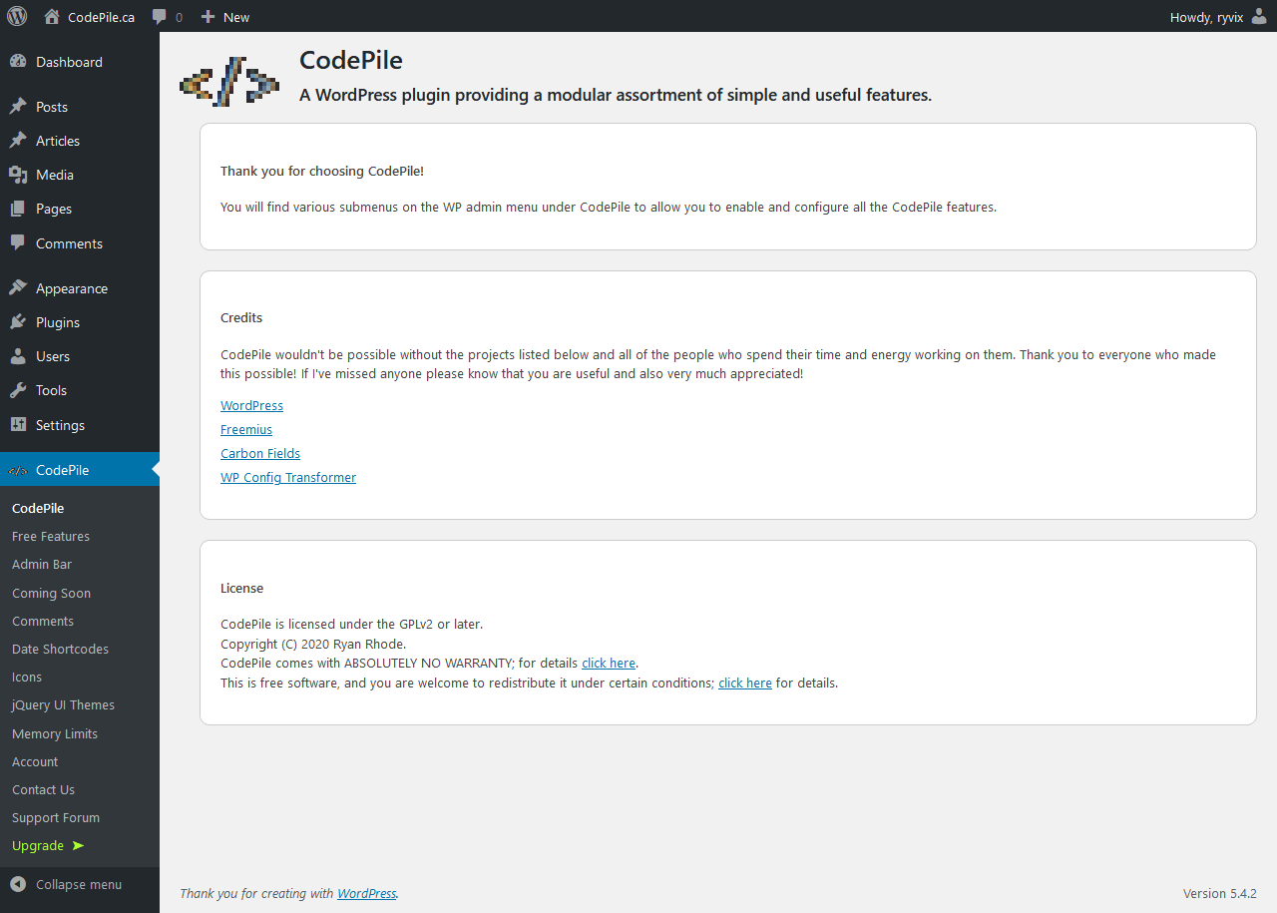Click the home icon beside CodePile.ca

click(x=52, y=16)
